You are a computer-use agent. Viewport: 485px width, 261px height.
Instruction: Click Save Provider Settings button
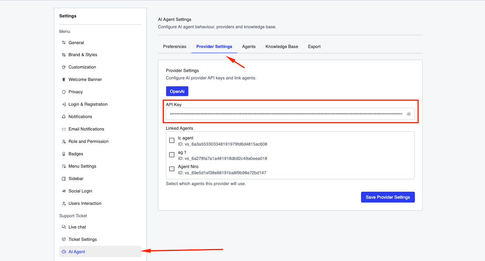point(388,197)
